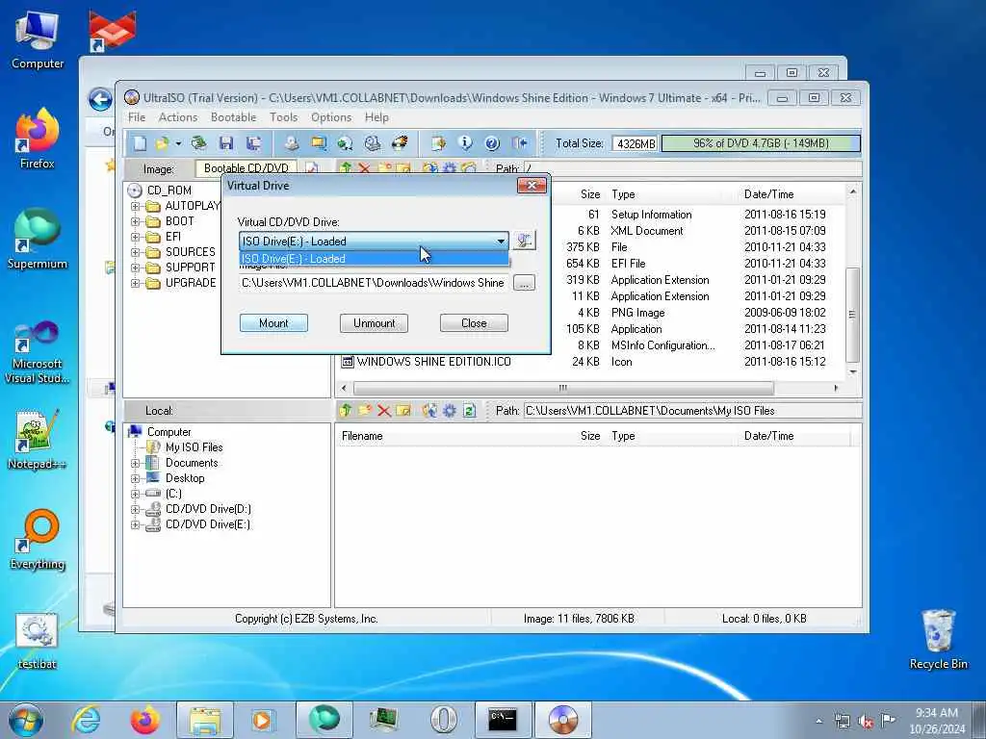Screen dimensions: 986x739
Task: Click the Windows Start orb
Action: pos(26,720)
